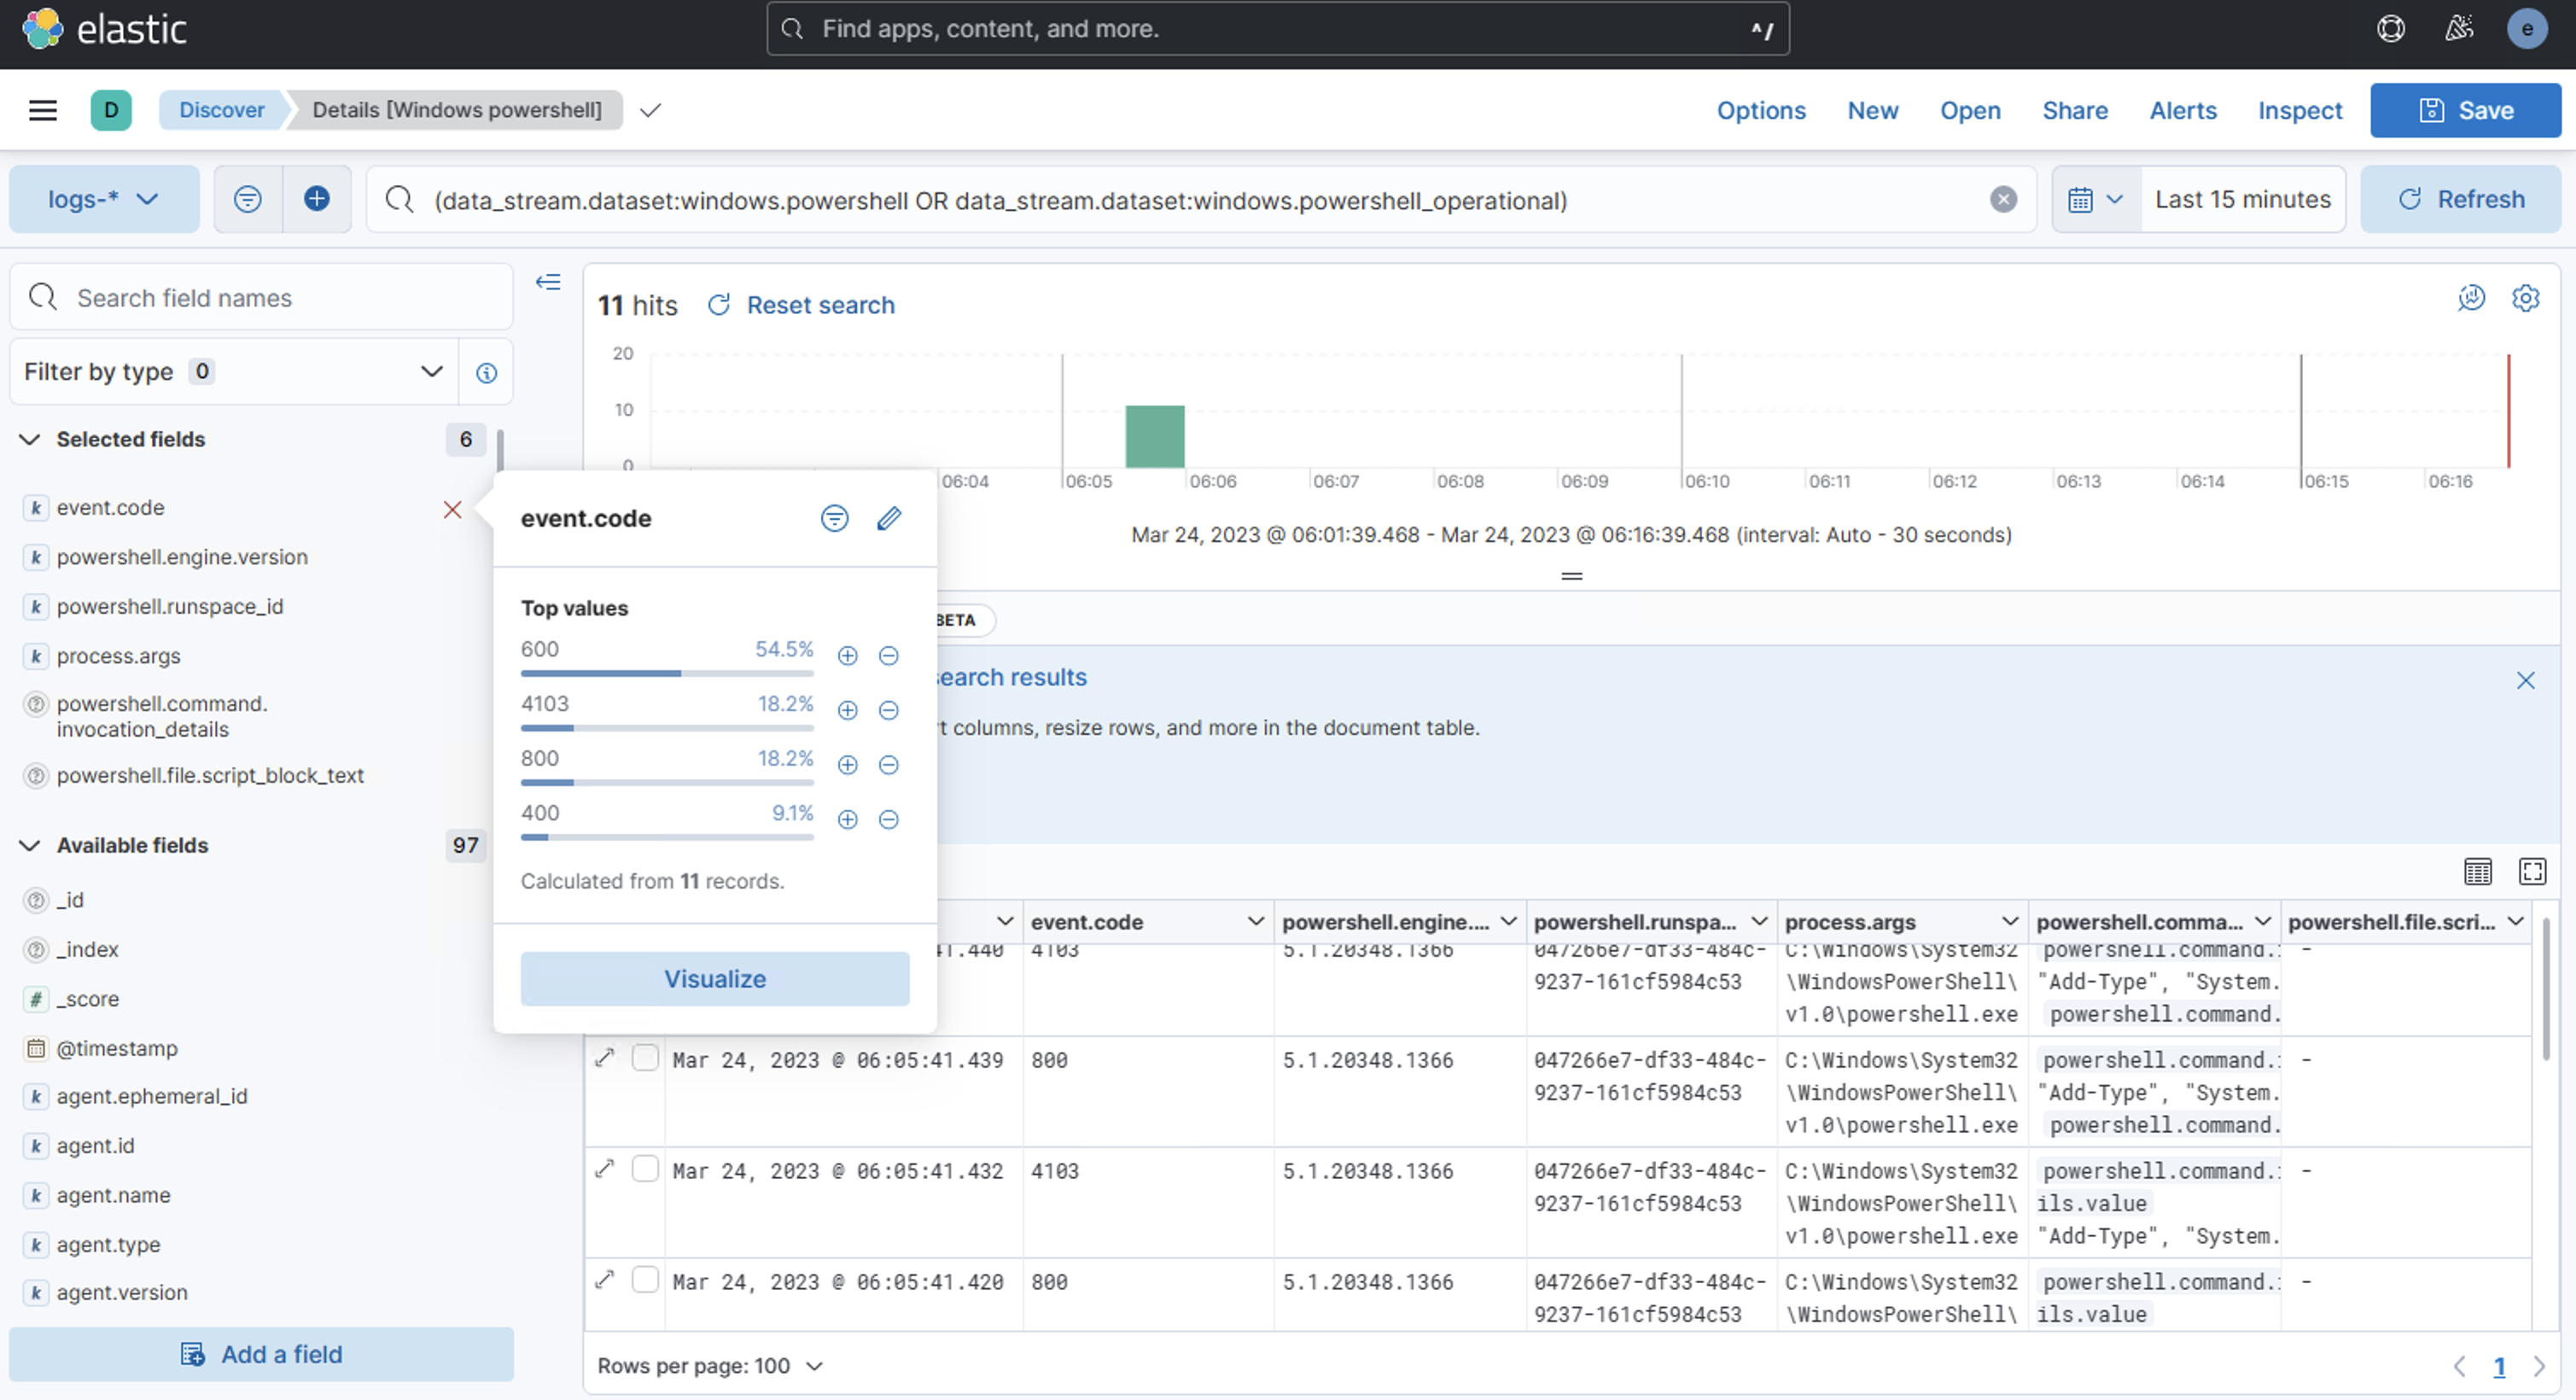Click the add filter plus icon

tap(316, 199)
